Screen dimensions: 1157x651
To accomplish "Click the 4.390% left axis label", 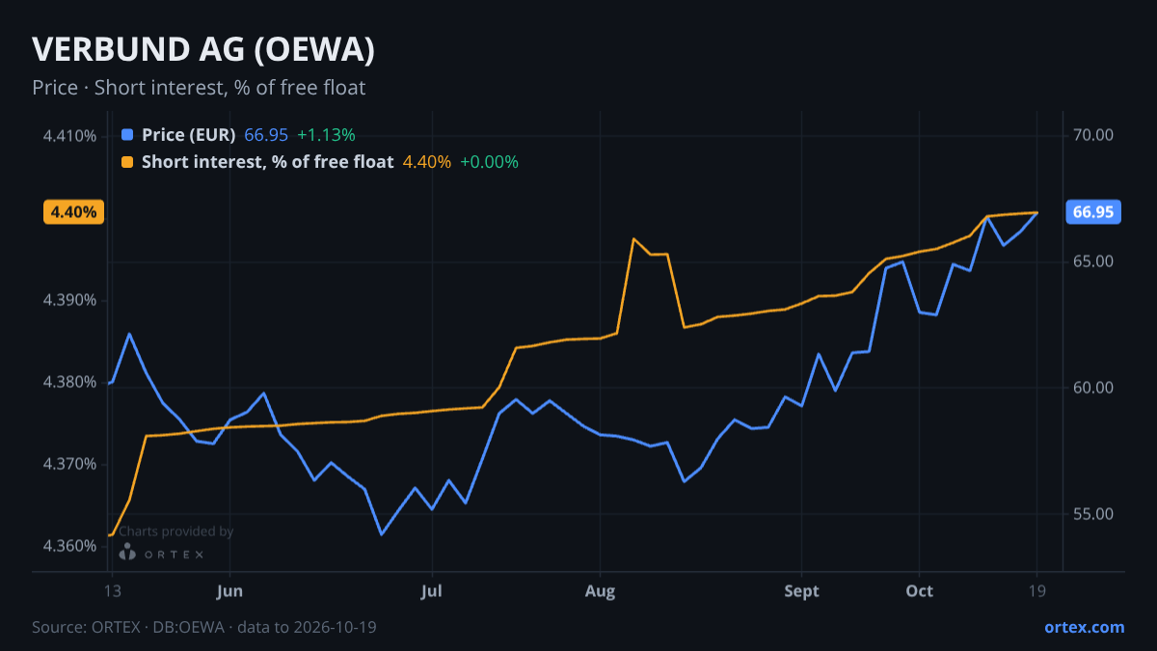I will pyautogui.click(x=69, y=300).
